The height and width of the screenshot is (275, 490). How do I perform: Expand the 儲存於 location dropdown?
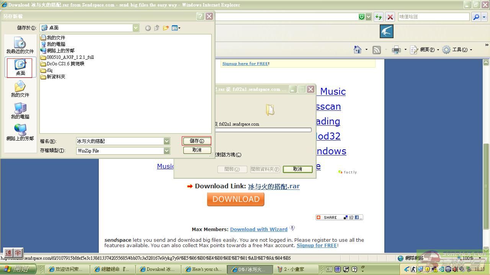coord(136,28)
